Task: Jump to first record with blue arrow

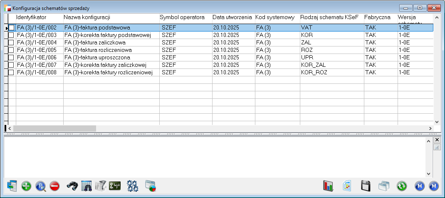Action: (420, 186)
